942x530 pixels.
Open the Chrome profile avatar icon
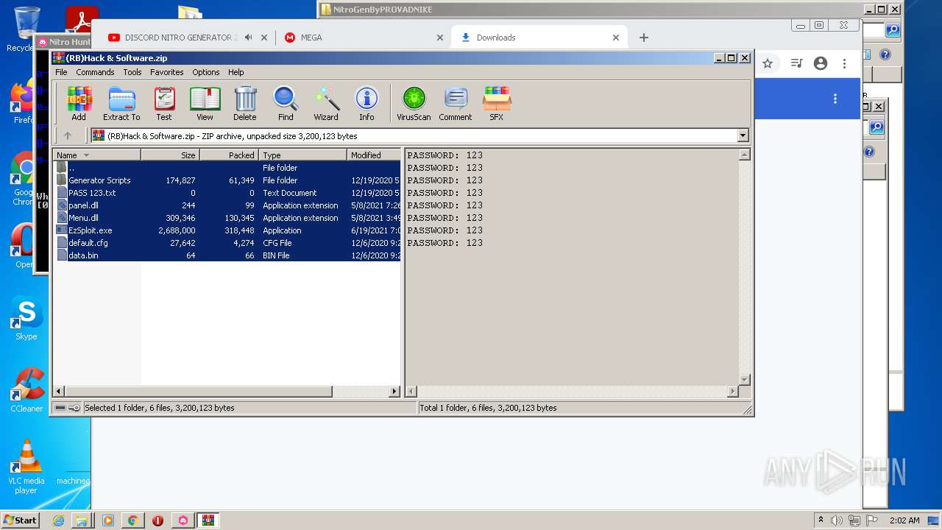821,63
